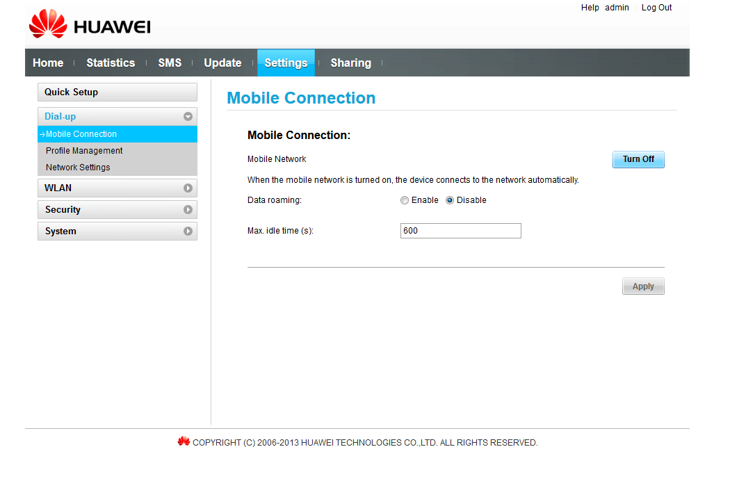Expand the WLAN section arrow
This screenshot has height=504, width=730.
tap(188, 188)
